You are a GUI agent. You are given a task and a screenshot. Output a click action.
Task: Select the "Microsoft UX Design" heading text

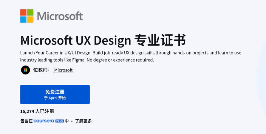point(75,40)
